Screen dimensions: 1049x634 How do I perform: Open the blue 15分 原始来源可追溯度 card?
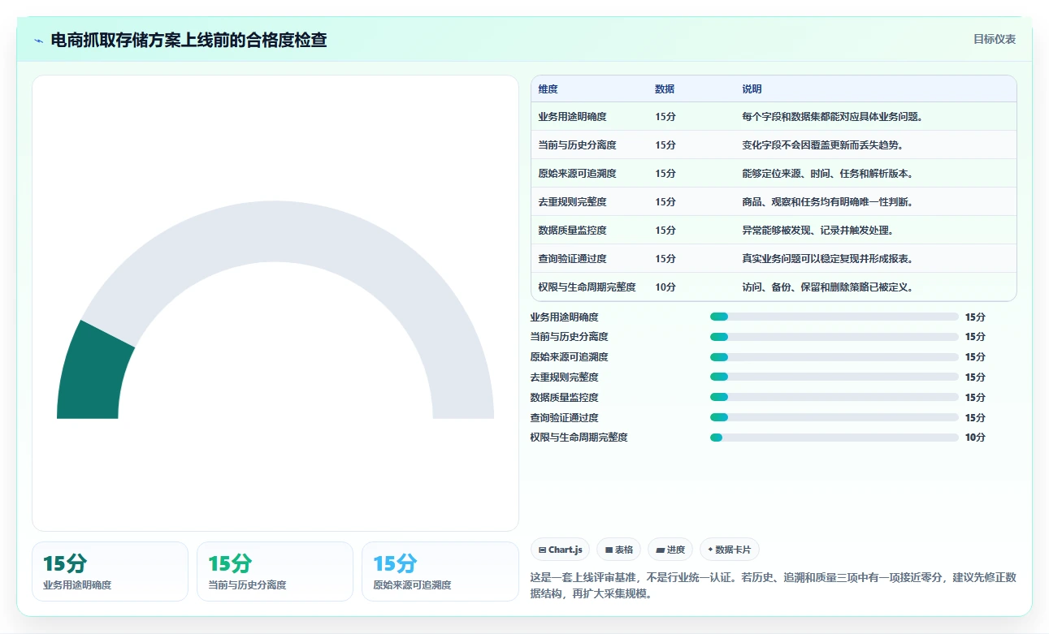440,571
